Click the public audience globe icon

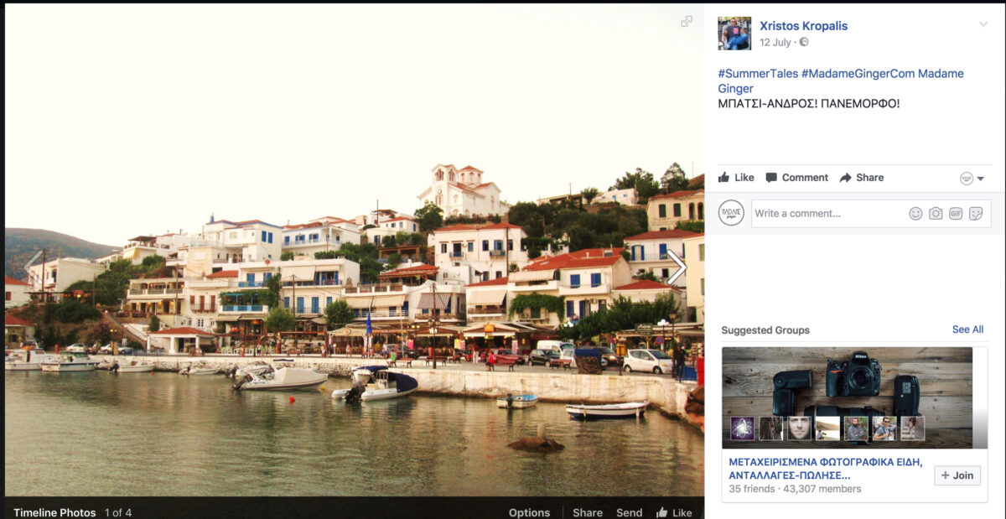[804, 42]
